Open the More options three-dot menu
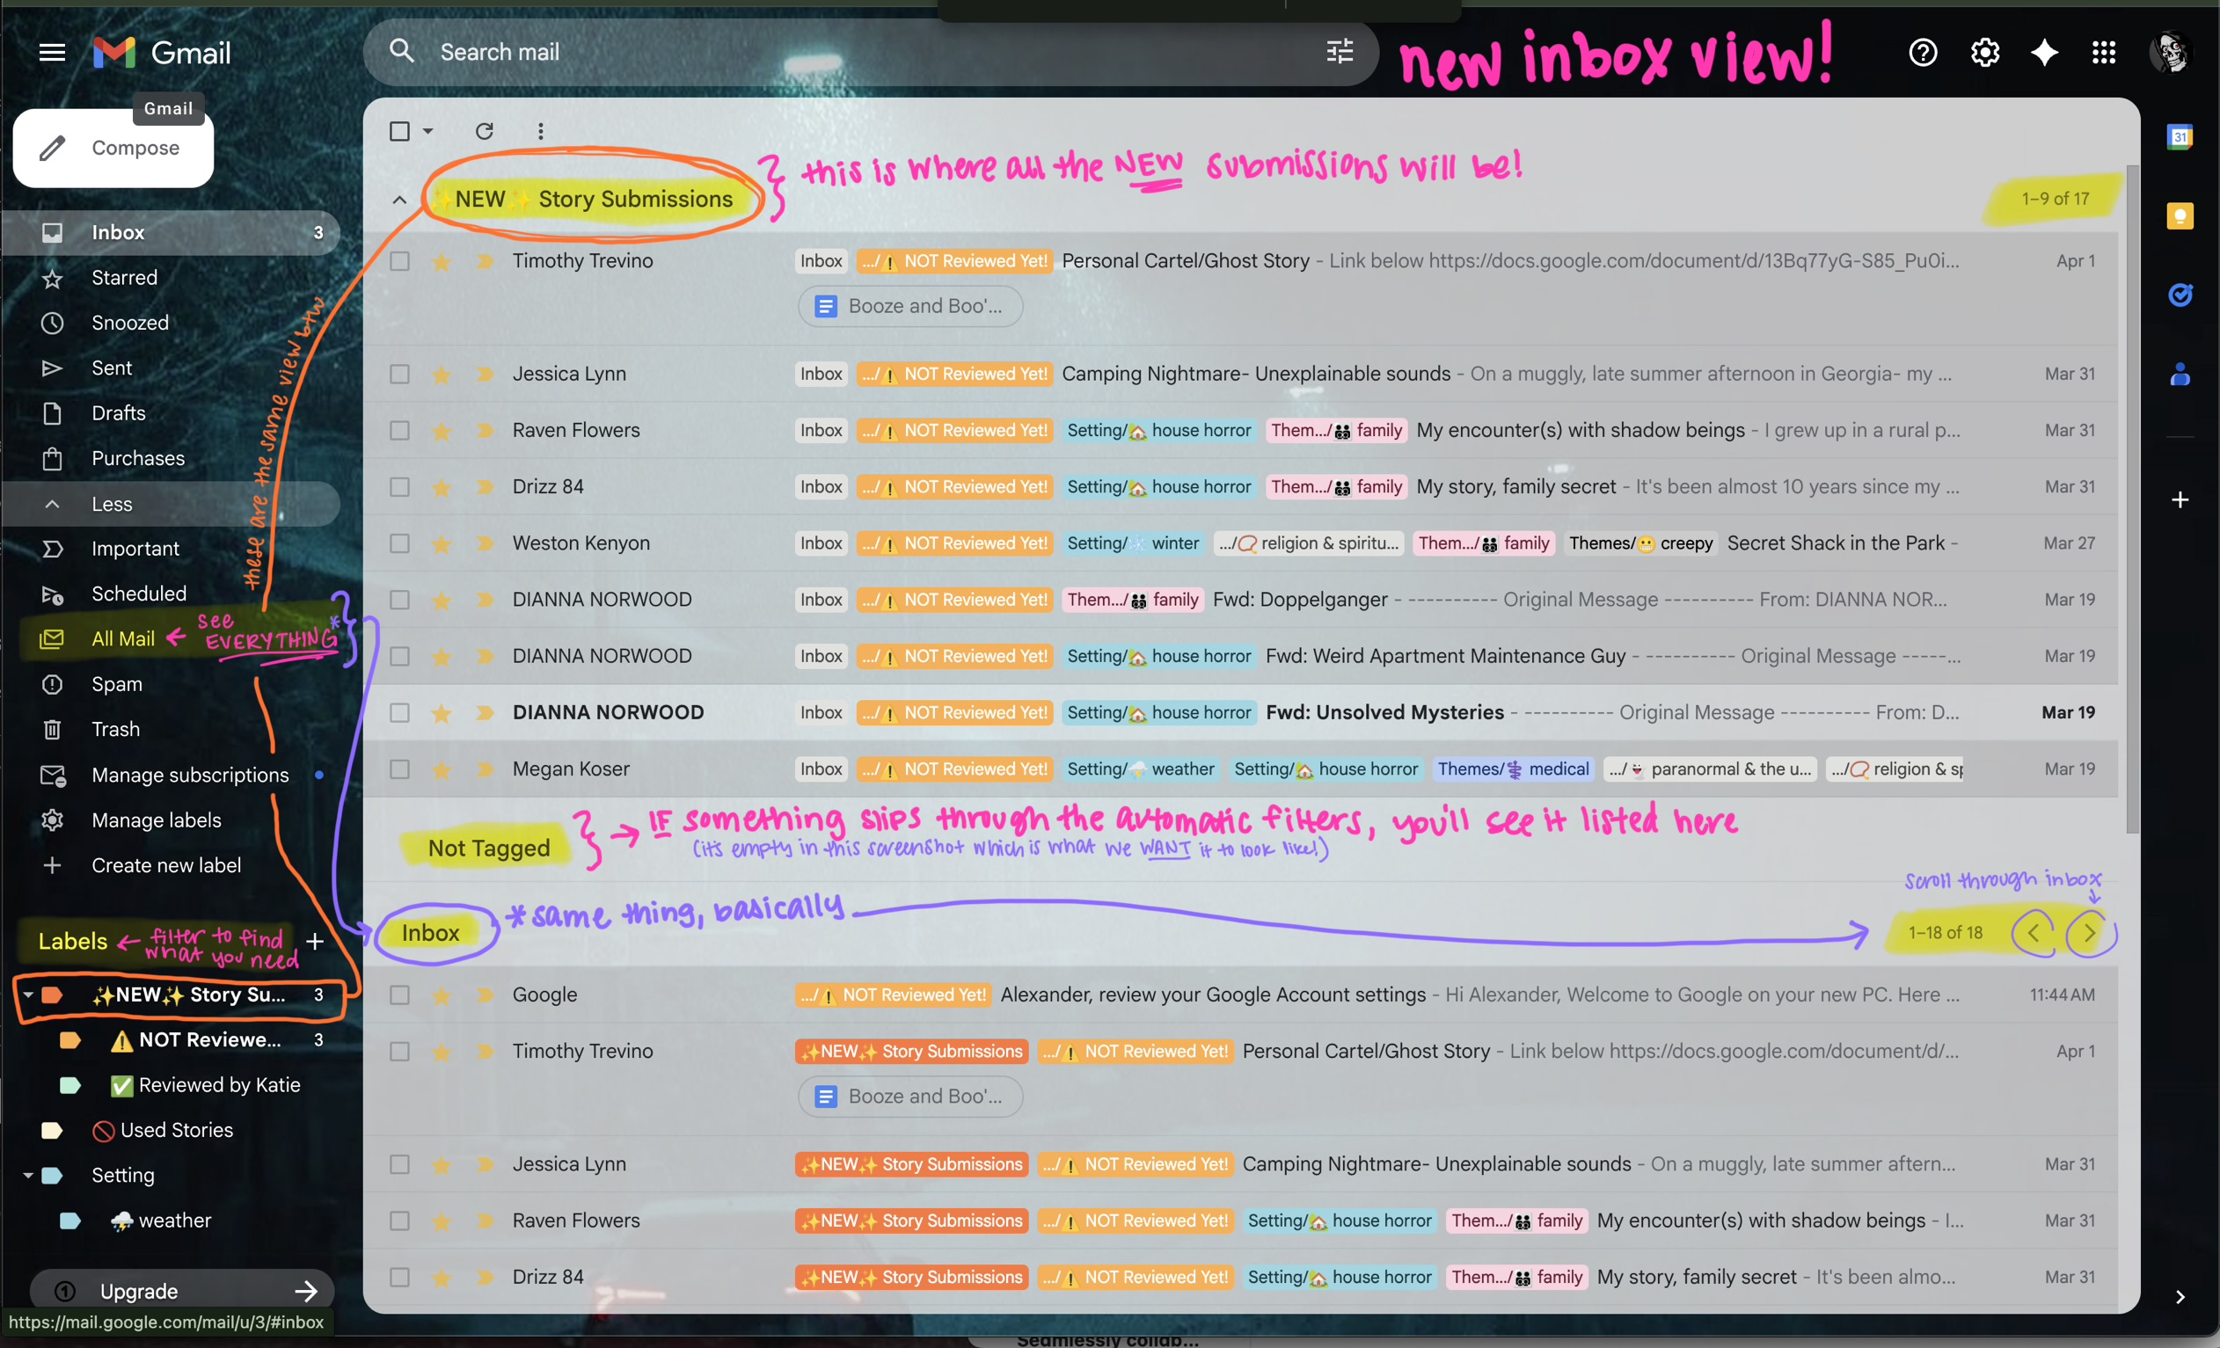Screen dimensions: 2220x1348 click(x=541, y=132)
